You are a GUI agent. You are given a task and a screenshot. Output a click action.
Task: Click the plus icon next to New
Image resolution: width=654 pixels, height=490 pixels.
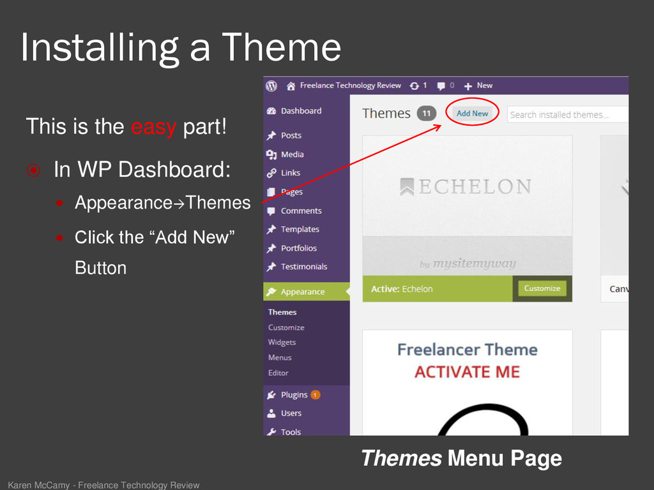click(468, 86)
